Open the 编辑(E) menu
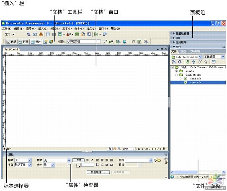 click(19, 28)
